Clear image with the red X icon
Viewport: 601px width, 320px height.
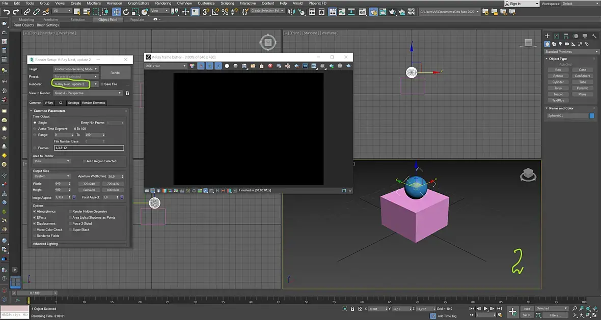point(270,66)
